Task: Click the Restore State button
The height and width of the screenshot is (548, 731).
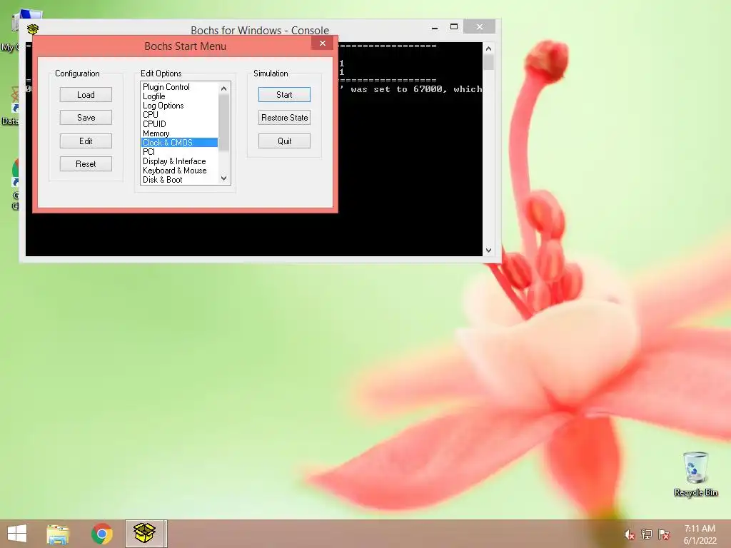Action: pos(284,118)
